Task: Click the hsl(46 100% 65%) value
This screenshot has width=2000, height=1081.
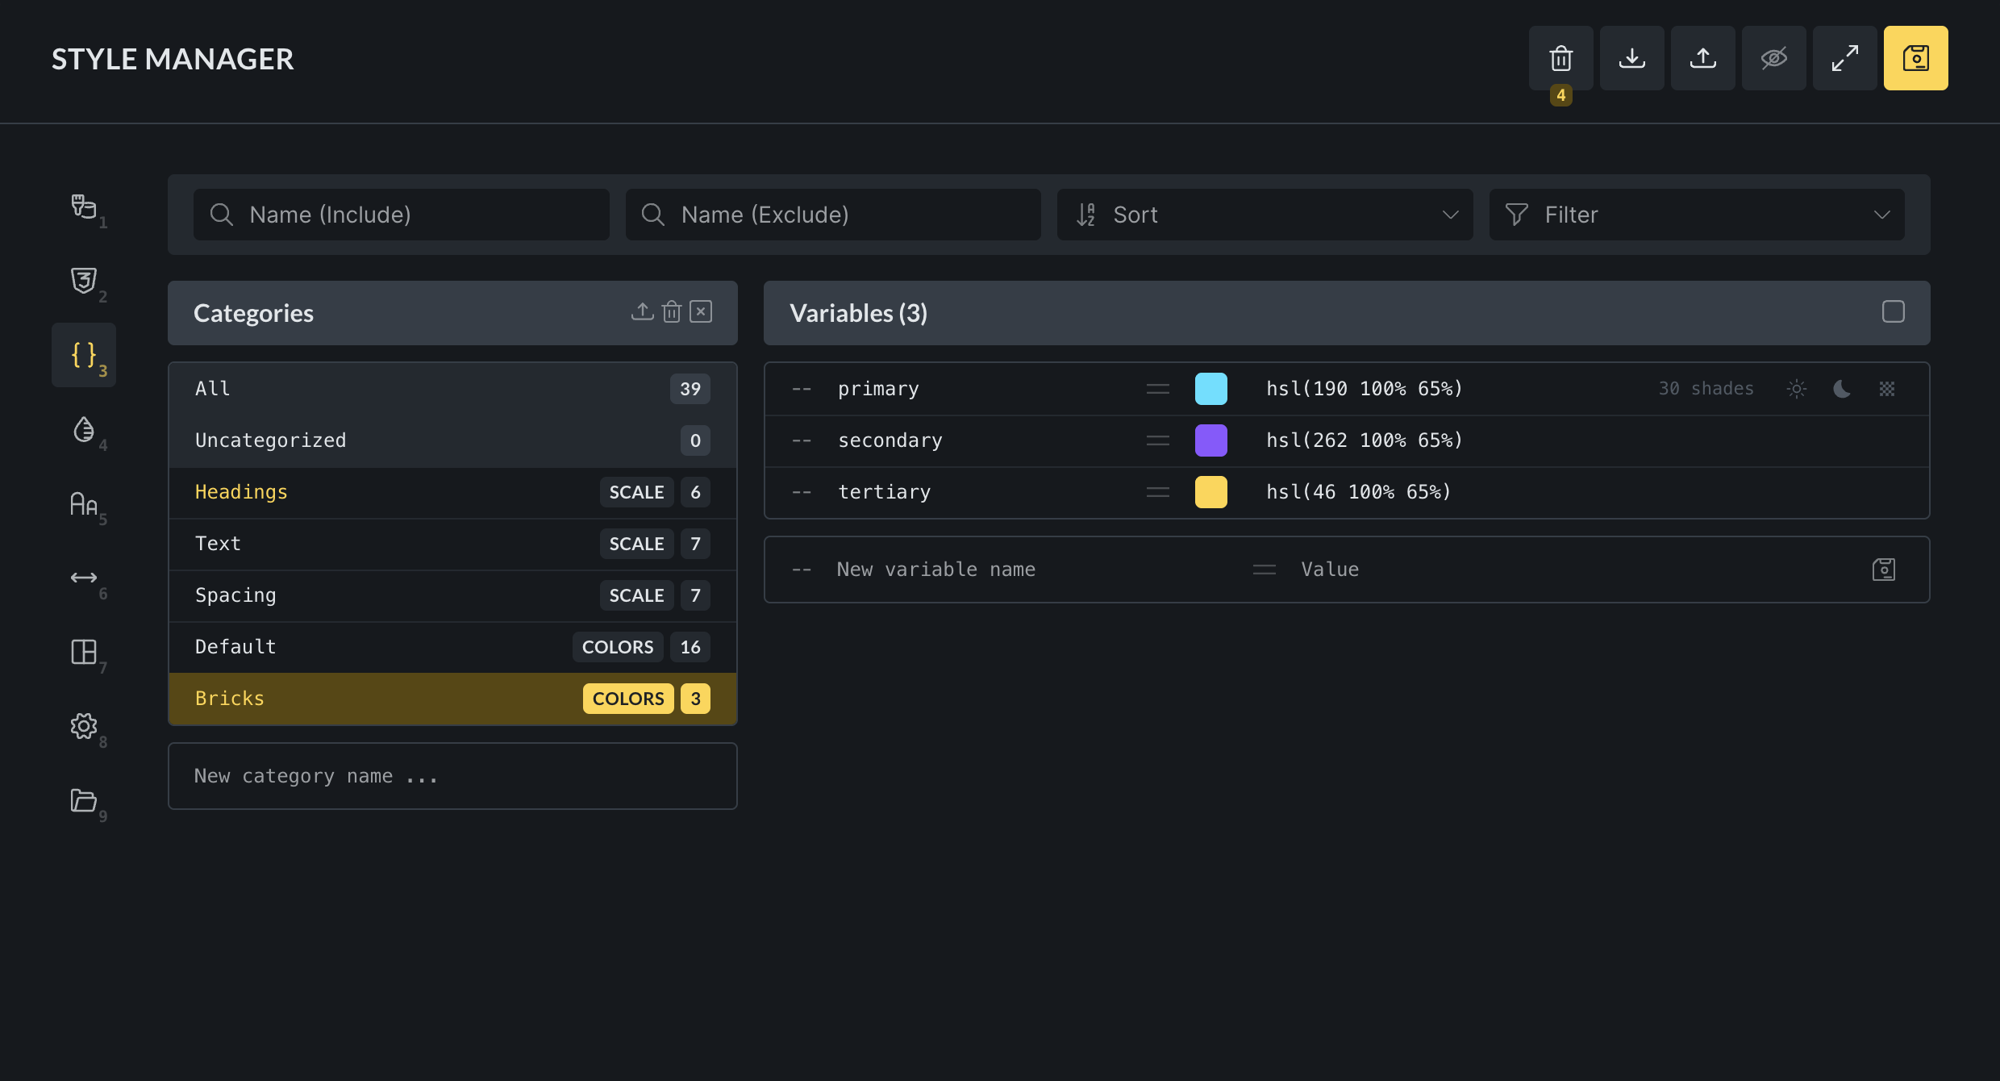Action: (1359, 492)
